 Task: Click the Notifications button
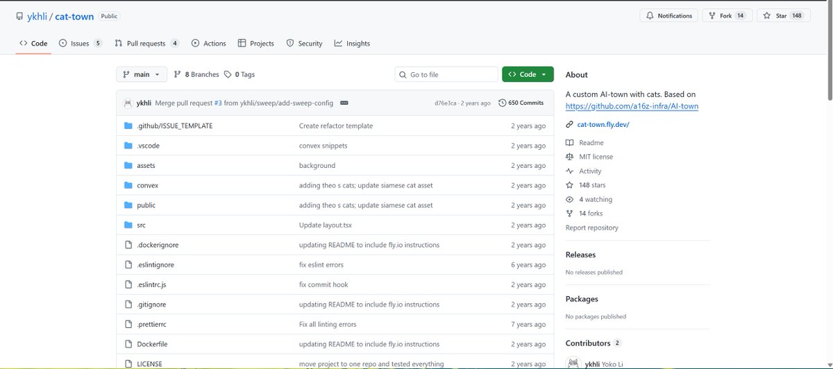tap(668, 16)
